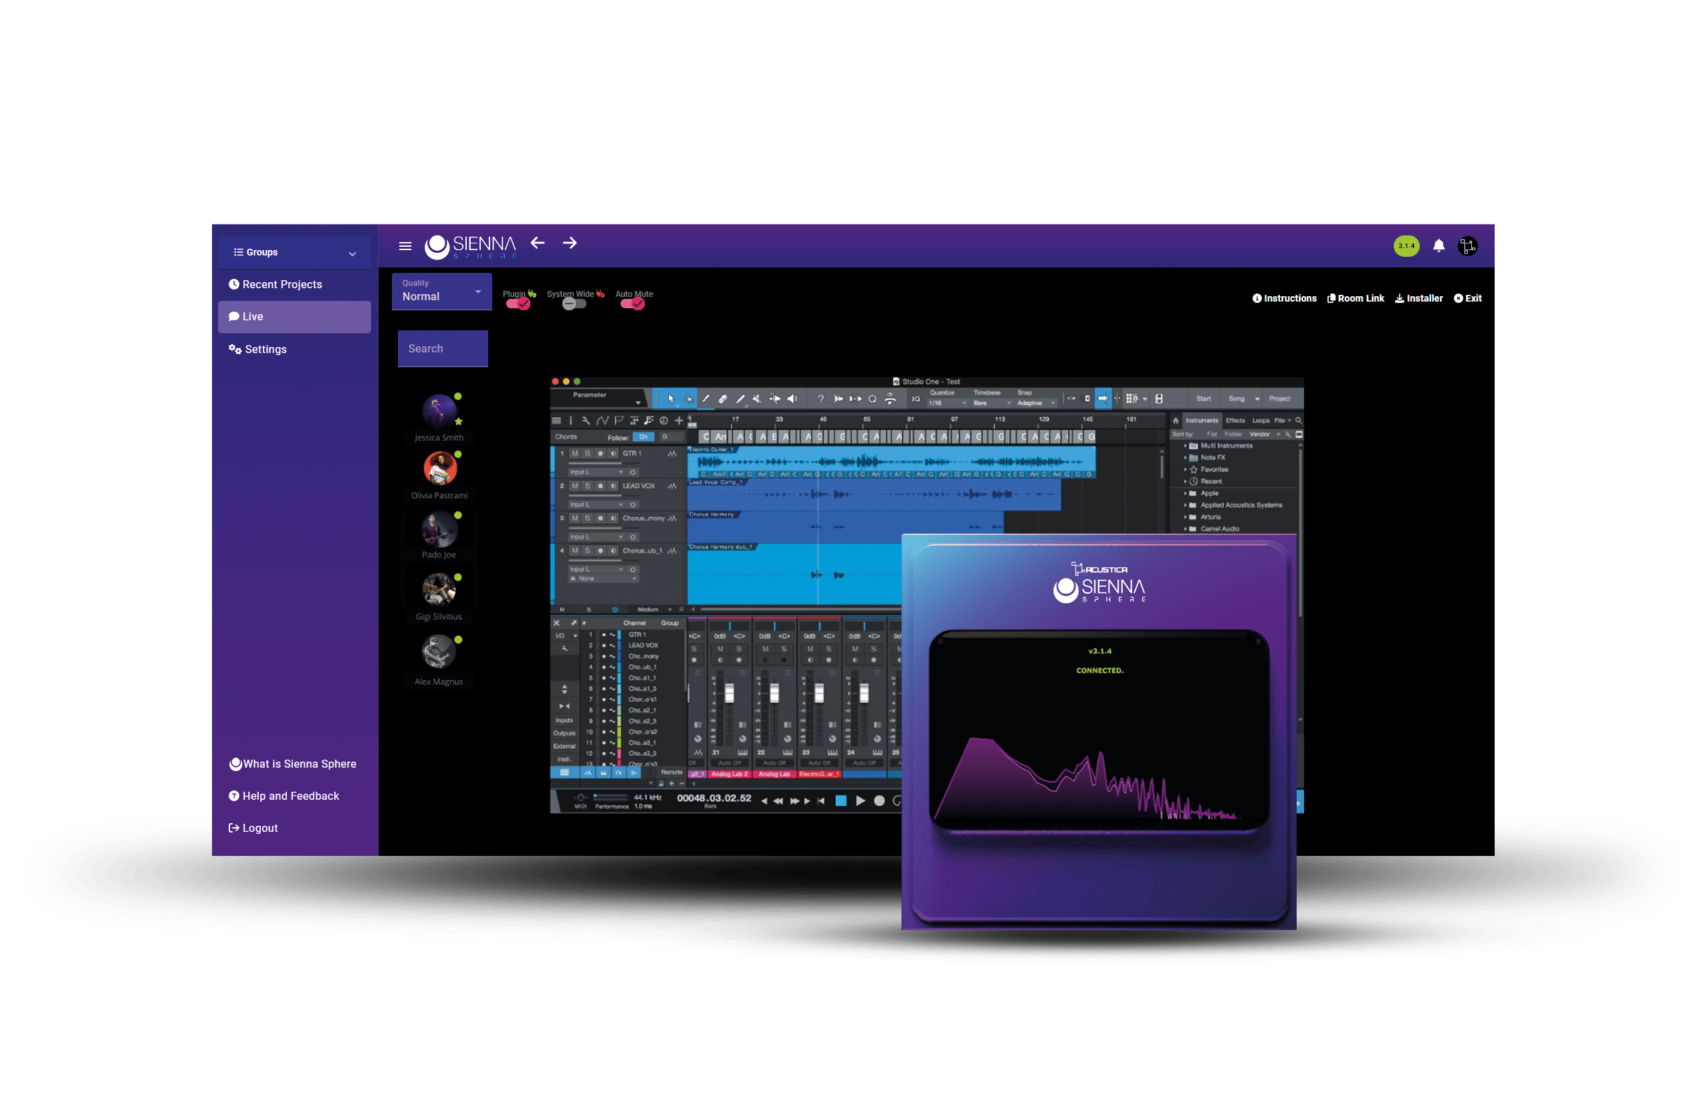Click the forward arrow icon

[x=569, y=243]
